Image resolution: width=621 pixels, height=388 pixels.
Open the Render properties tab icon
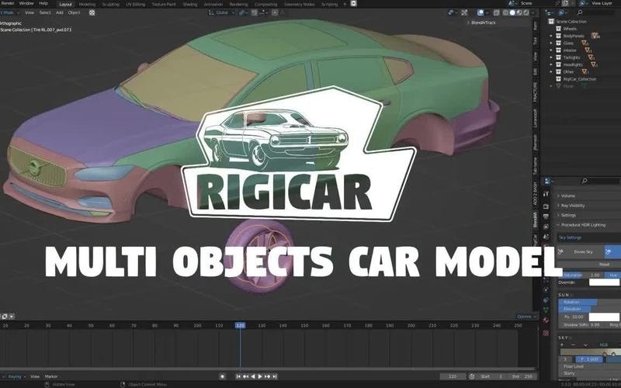click(546, 206)
